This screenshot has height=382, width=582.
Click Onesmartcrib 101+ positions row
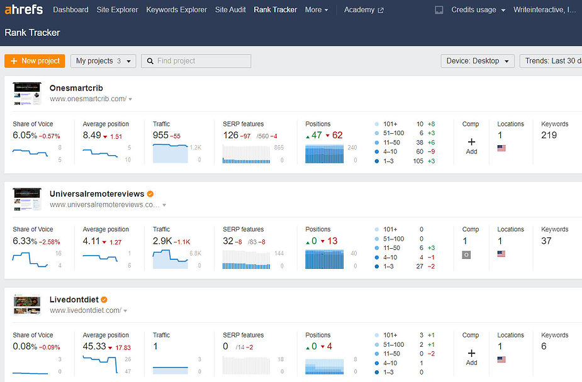[x=405, y=124]
